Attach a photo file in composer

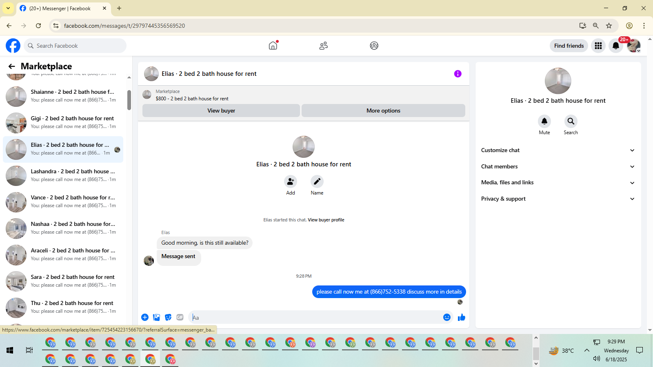157,317
